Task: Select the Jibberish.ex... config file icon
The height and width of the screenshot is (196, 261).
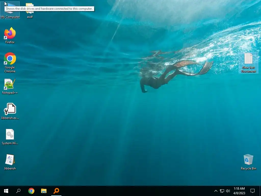Action: point(10,111)
